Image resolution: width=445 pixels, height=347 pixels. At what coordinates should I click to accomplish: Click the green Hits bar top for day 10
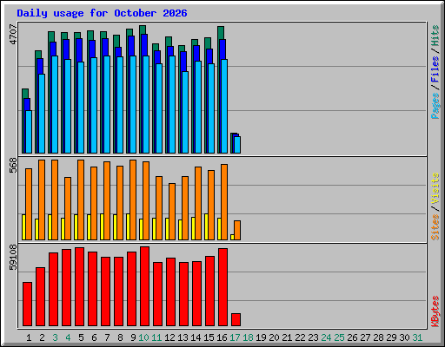(143, 29)
